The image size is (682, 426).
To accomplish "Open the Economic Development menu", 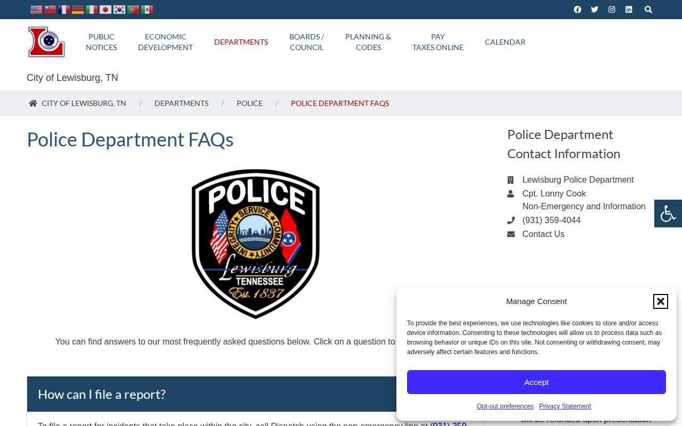I will coord(166,42).
